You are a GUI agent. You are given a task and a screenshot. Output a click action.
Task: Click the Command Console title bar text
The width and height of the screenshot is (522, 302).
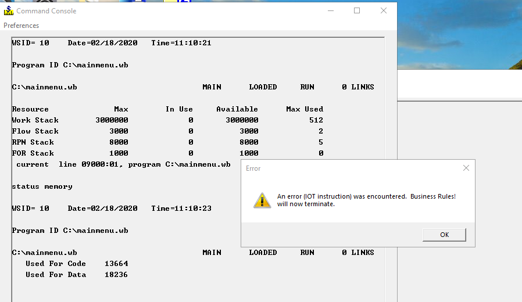(47, 11)
